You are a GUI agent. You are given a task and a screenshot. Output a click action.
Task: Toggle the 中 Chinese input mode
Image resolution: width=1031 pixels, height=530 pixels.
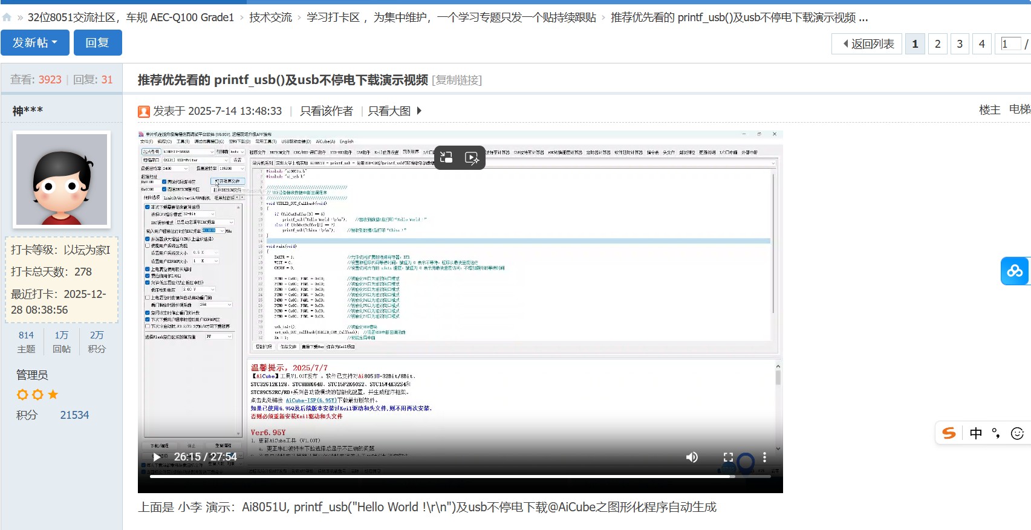click(976, 433)
